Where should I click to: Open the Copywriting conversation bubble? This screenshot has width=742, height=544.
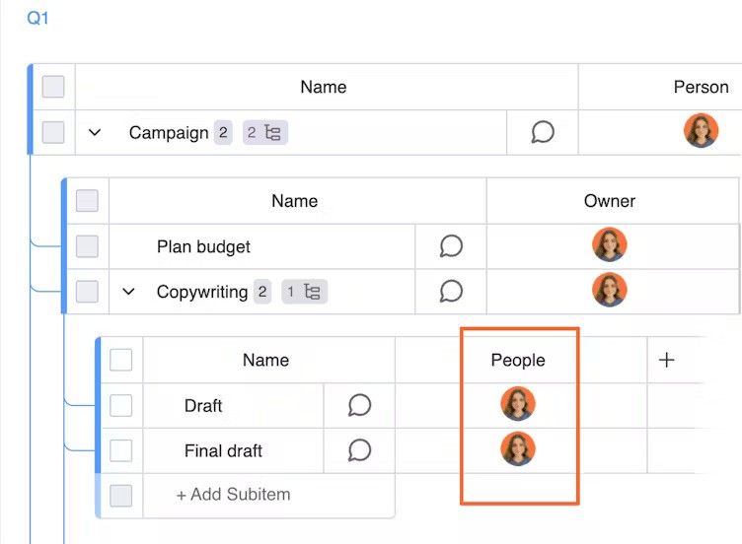click(x=451, y=292)
